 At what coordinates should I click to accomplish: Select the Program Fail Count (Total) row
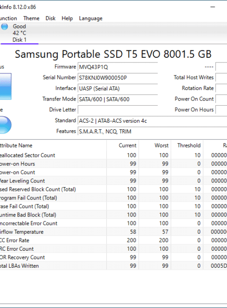point(113,198)
